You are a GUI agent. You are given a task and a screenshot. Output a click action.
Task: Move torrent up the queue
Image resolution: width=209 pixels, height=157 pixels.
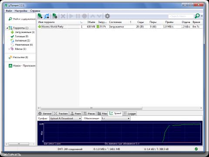(93, 16)
